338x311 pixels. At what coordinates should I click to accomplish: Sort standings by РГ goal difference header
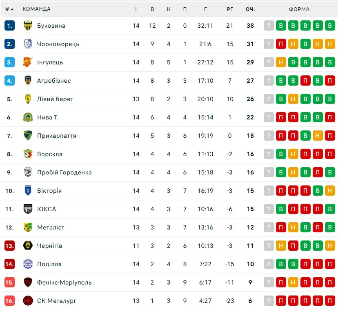click(x=230, y=9)
